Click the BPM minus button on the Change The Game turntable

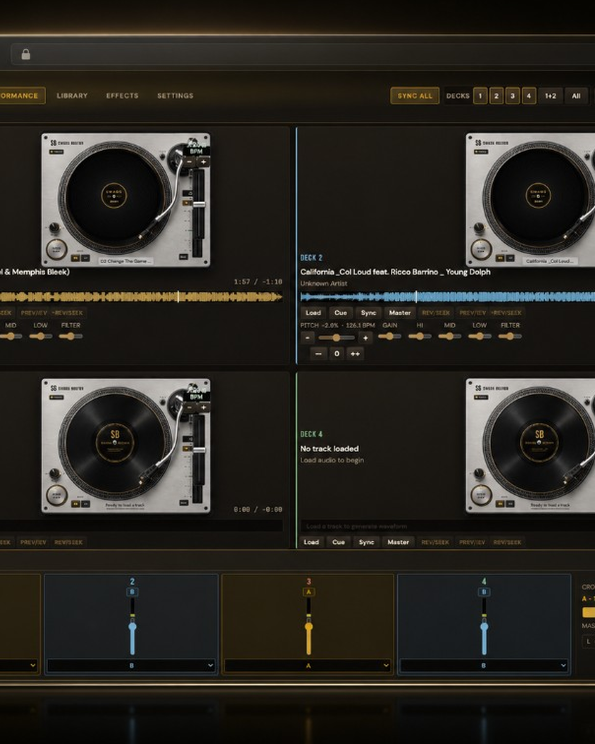(189, 162)
